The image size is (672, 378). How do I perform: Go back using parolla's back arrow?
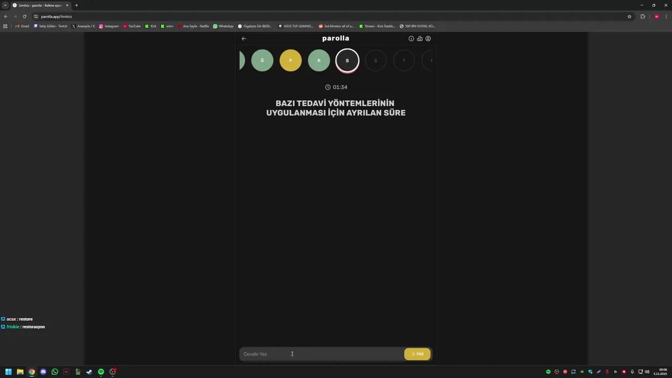point(244,38)
